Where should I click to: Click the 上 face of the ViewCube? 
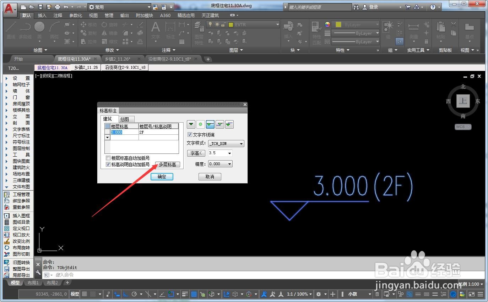pos(463,101)
